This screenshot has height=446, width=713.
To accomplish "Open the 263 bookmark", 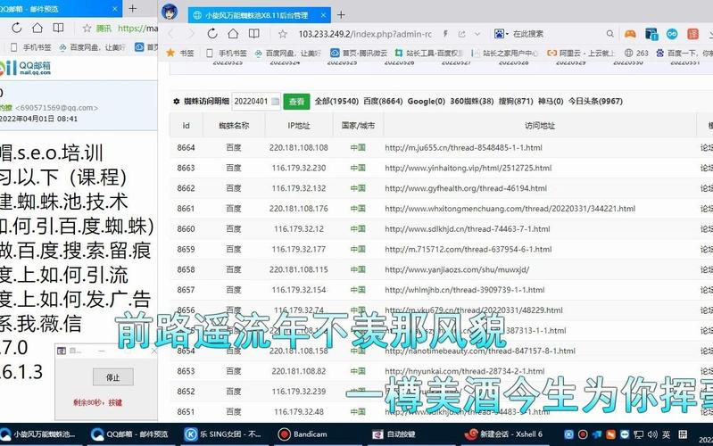I will click(636, 53).
